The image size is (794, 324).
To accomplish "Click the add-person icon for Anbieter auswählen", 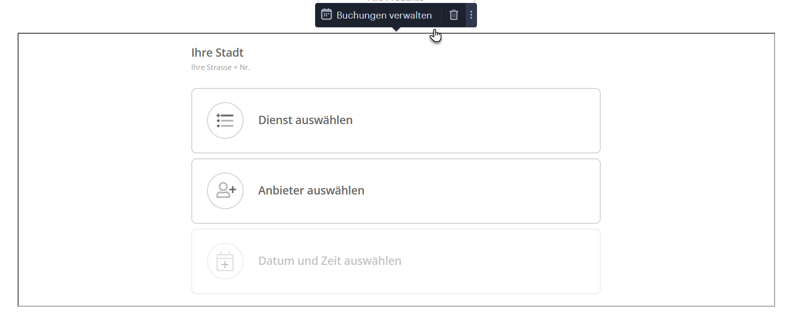I will coord(225,191).
